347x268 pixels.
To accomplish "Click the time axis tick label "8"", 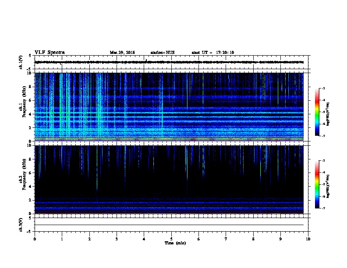I will click(x=253, y=239).
